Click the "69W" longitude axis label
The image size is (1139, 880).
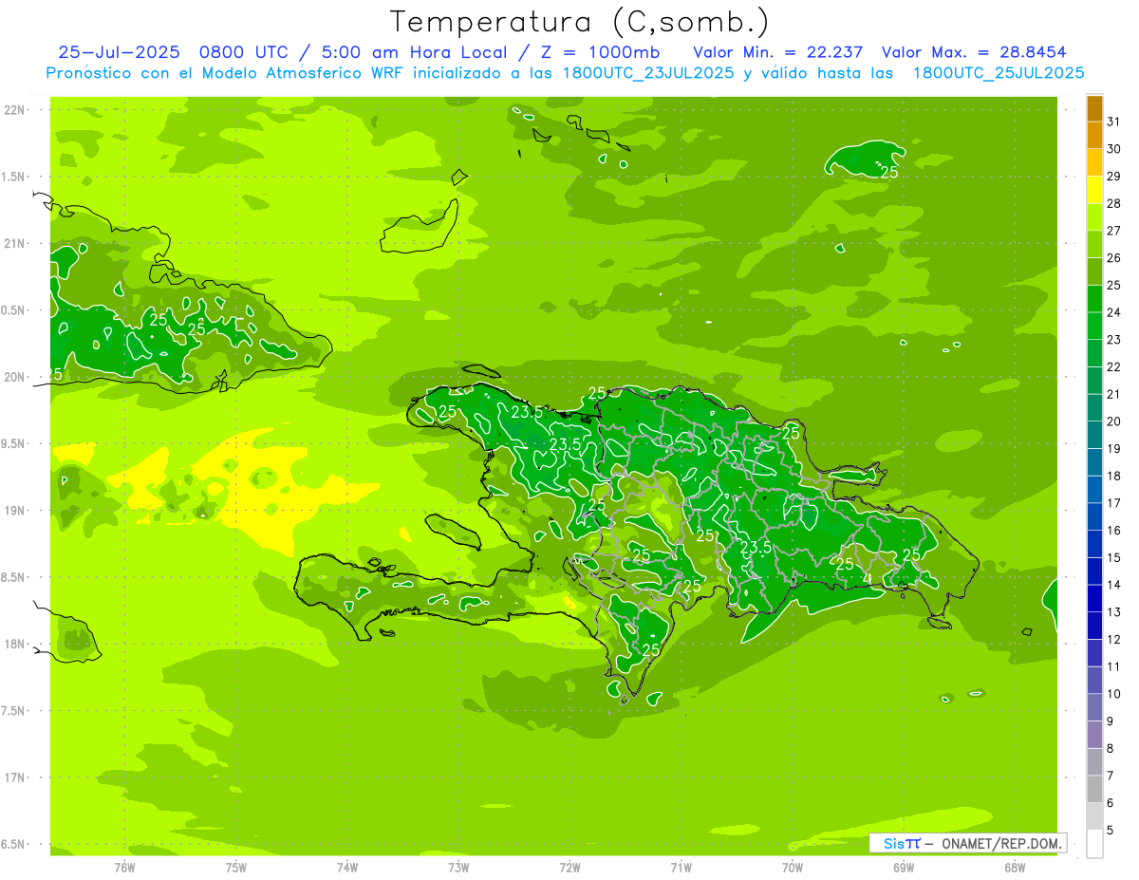(x=904, y=868)
